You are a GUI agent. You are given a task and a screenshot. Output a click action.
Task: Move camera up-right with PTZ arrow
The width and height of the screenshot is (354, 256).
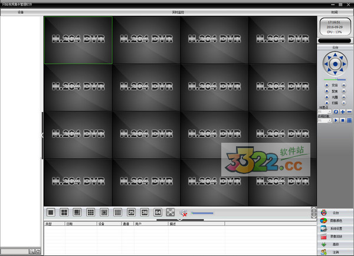coord(342,58)
